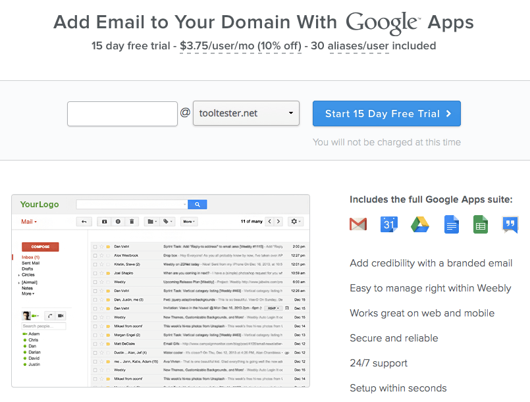The width and height of the screenshot is (530, 402).
Task: Tick checkbox for Matt DeClaire email
Action: [x=95, y=344]
